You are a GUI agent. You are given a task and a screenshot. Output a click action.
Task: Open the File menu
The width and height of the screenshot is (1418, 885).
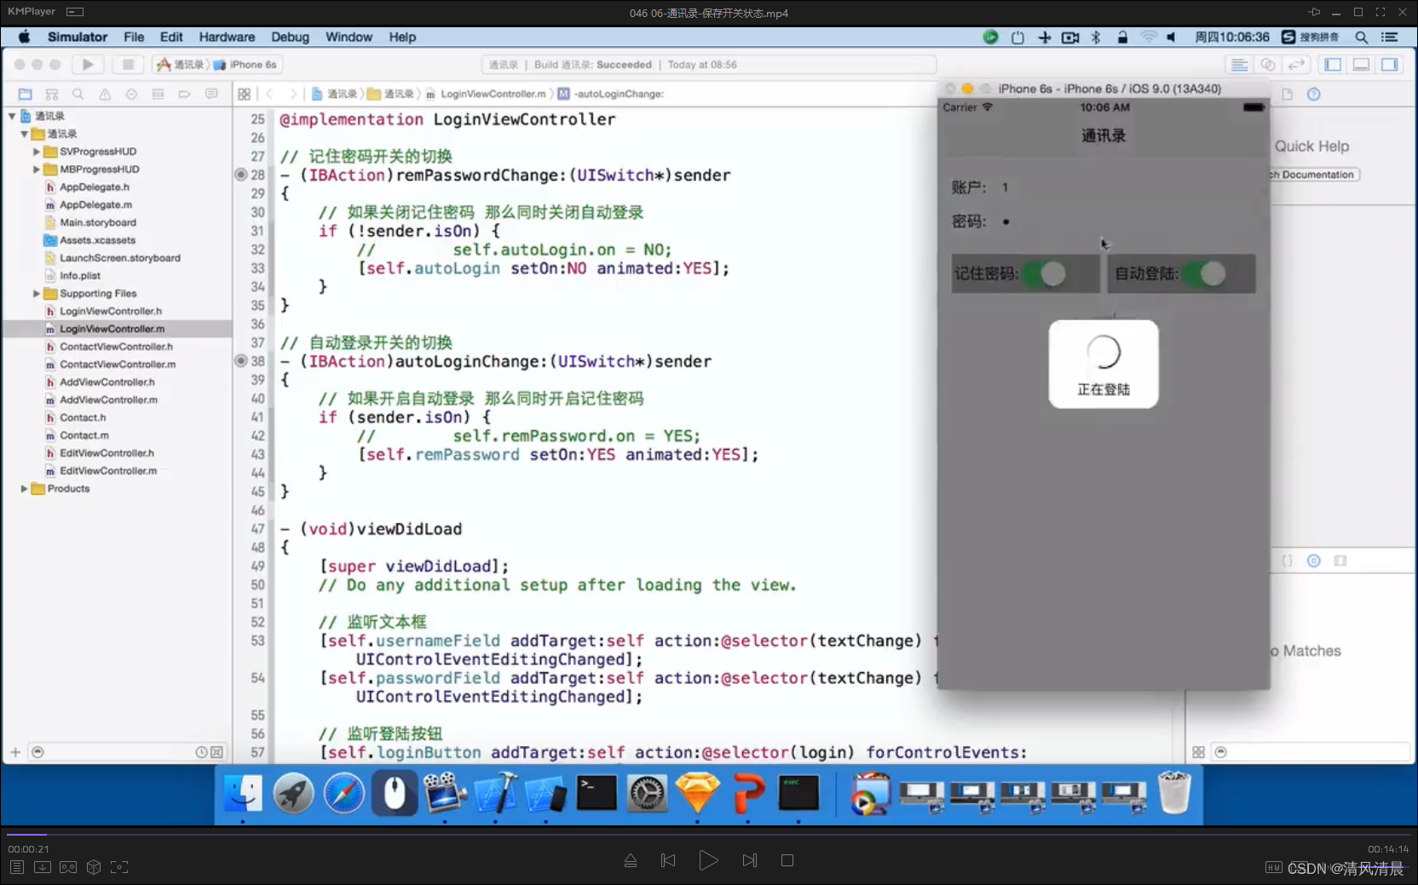pyautogui.click(x=134, y=37)
